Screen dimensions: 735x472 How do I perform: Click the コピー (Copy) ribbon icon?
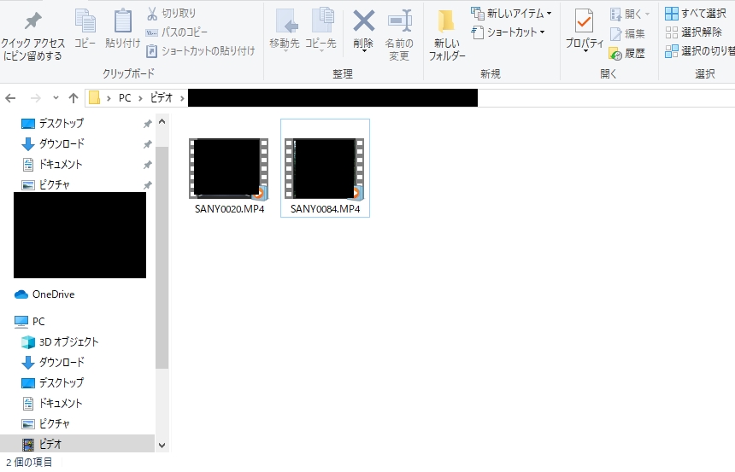click(85, 28)
